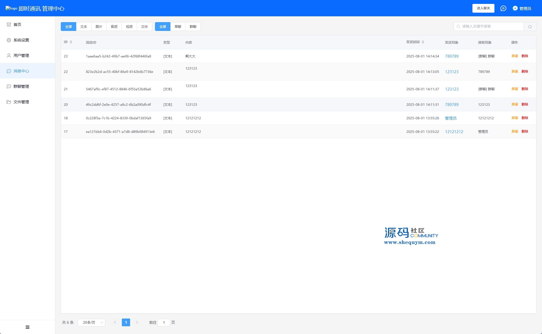Open the chat messages icon in header
This screenshot has height=334, width=542.
click(503, 8)
